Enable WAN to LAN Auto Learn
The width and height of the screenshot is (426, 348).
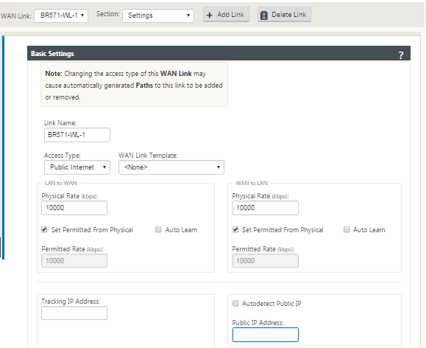pyautogui.click(x=347, y=229)
